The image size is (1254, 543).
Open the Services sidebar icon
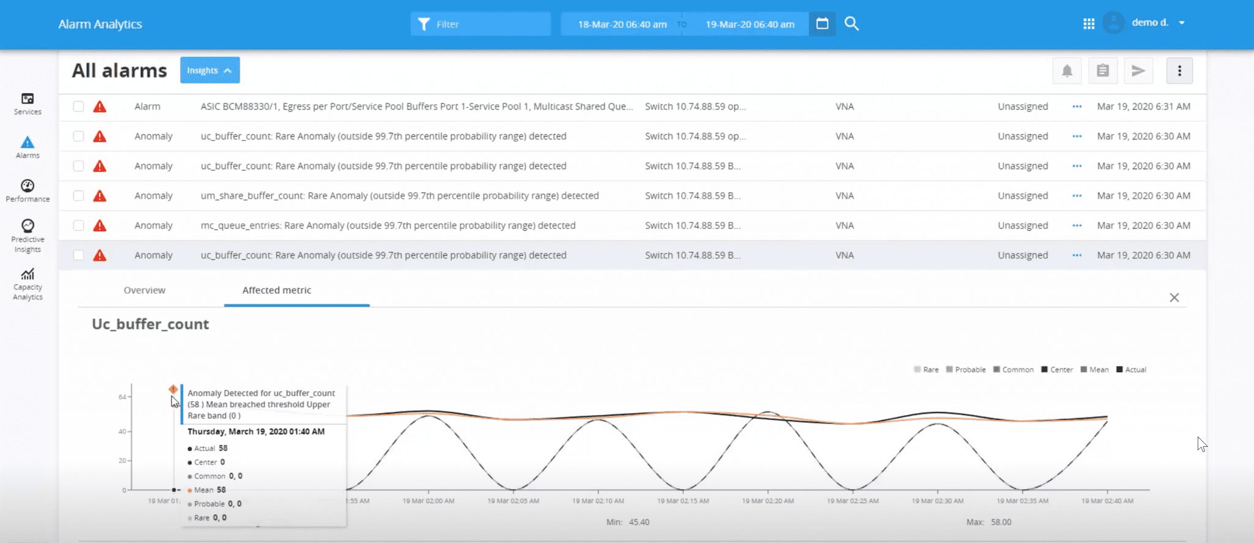coord(28,103)
